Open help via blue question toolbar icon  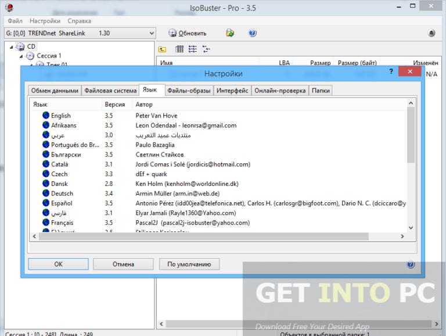point(252,33)
